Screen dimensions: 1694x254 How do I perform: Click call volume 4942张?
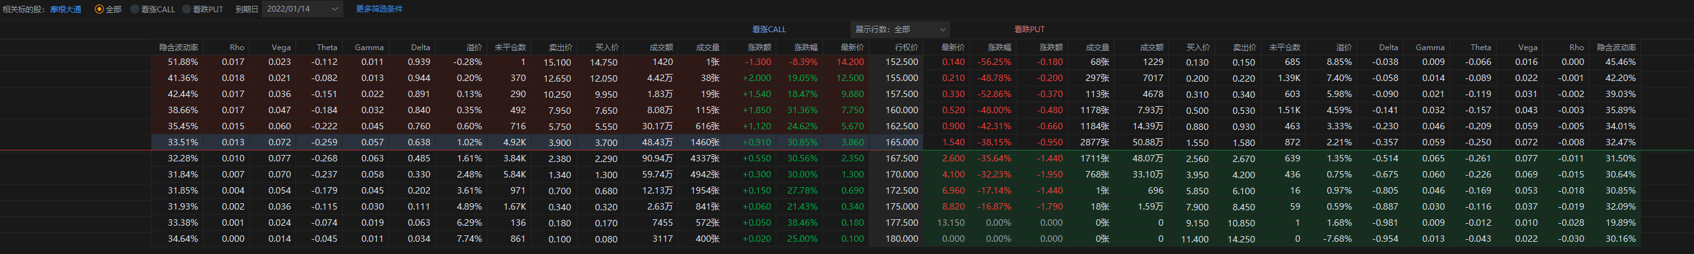pos(705,174)
